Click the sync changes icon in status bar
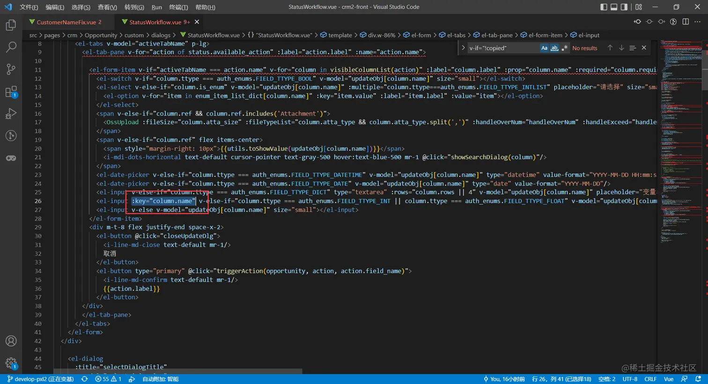 (84, 379)
